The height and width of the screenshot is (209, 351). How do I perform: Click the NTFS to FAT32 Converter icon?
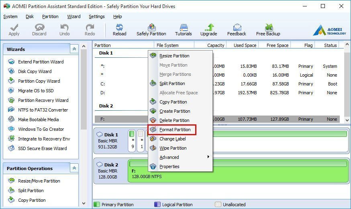coord(11,110)
